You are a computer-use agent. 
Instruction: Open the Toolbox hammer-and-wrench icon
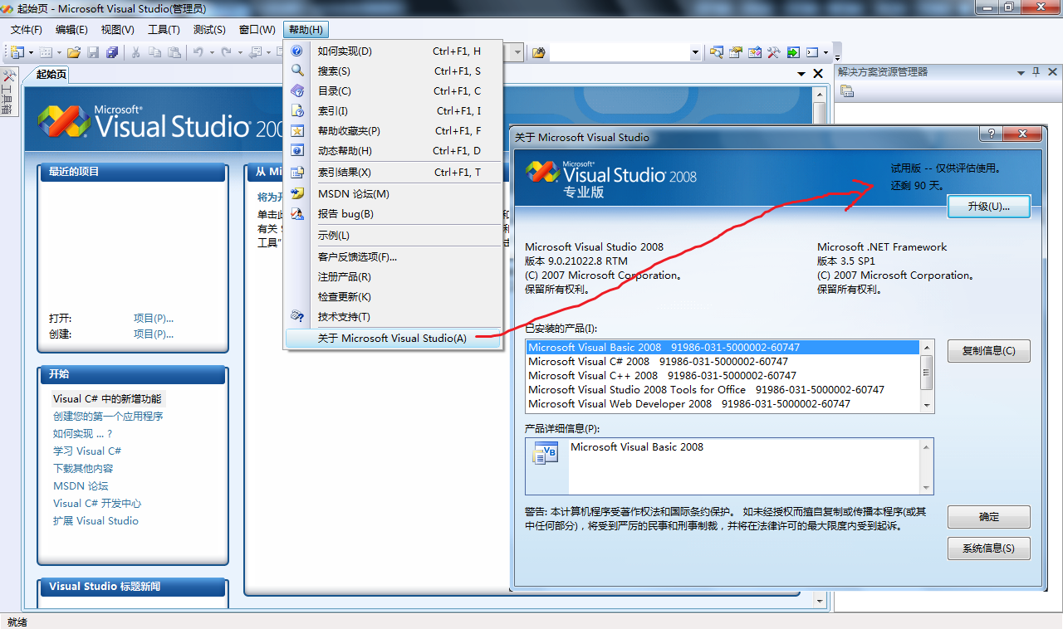tap(774, 52)
